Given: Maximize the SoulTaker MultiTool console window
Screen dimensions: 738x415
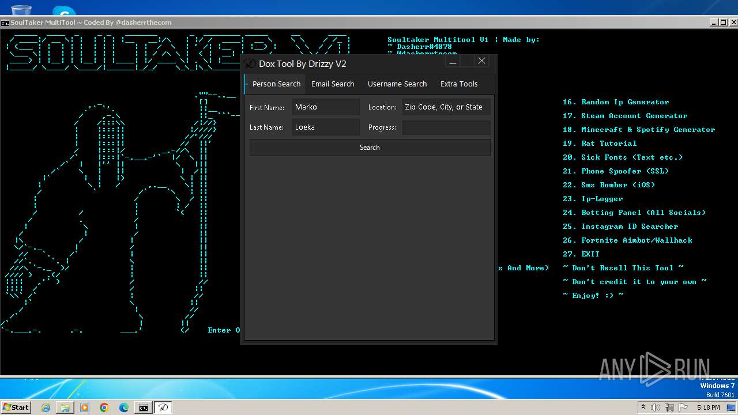Looking at the screenshot, I should 723,22.
